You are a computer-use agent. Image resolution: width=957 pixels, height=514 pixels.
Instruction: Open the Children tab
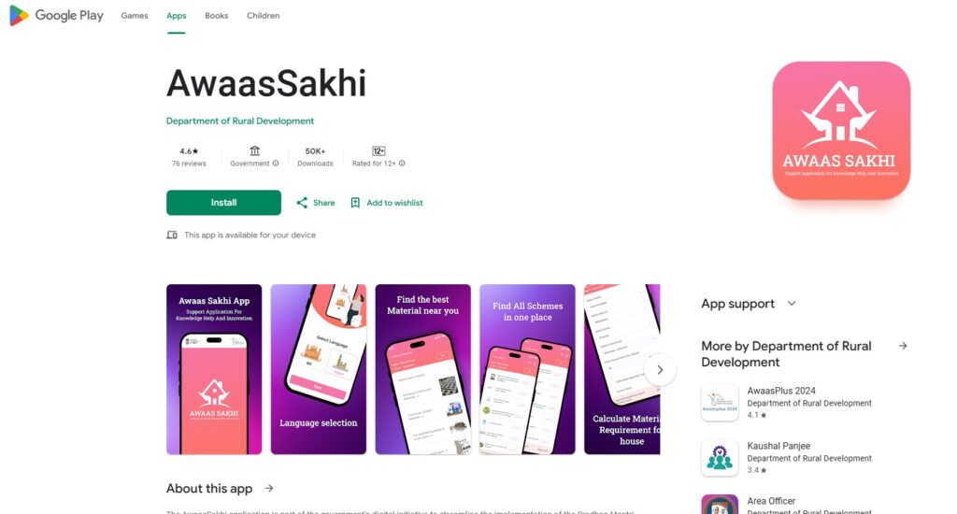pos(263,16)
